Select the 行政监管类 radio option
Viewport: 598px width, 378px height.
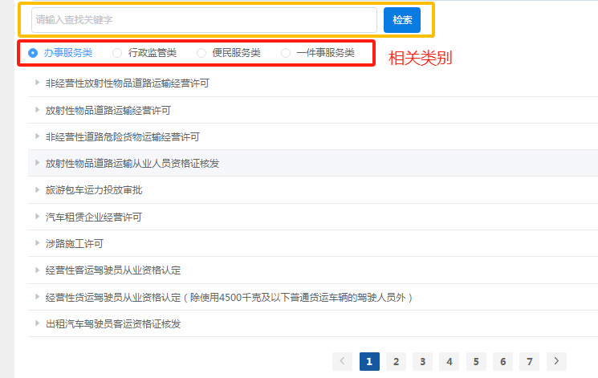117,53
